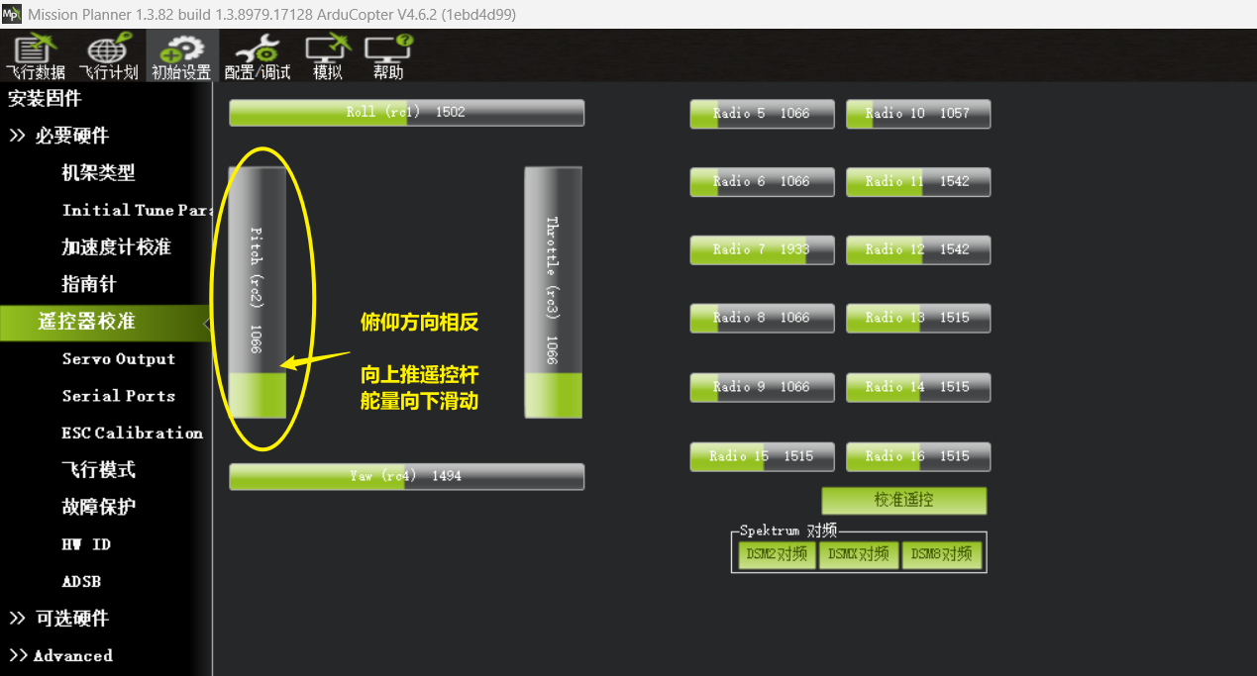
Task: Click the Pitch (rc2) vertical bar
Action: click(258, 292)
